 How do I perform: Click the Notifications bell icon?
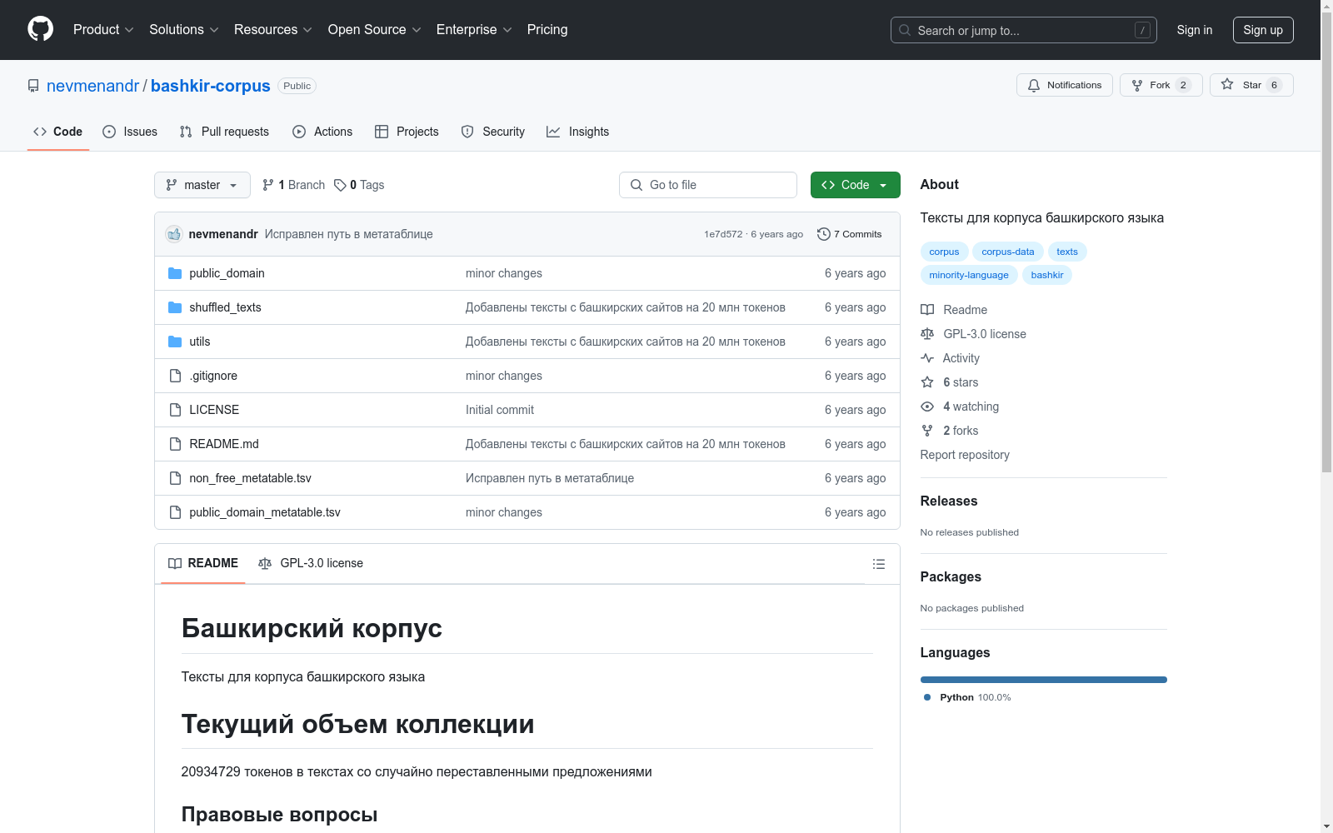[x=1034, y=85]
